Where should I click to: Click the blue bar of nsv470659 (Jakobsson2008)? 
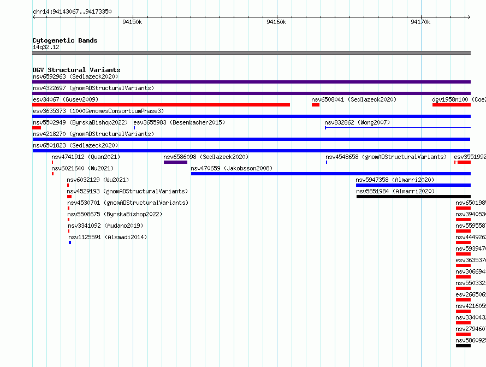tap(331, 174)
